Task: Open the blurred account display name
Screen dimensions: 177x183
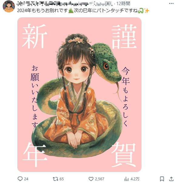Action: click(x=65, y=4)
